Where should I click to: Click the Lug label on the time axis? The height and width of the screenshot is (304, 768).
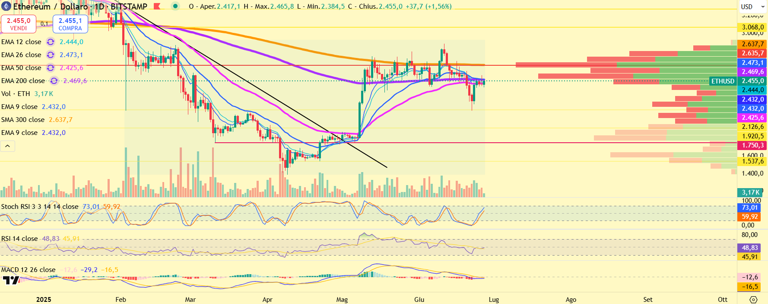pyautogui.click(x=494, y=300)
